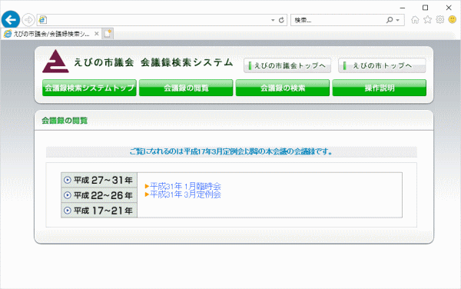Select the 平成 27～31年 period row

99,180
